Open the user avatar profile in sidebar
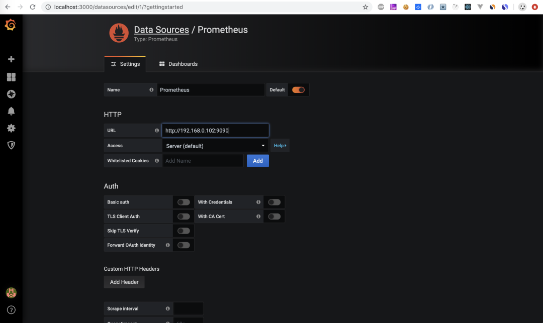The width and height of the screenshot is (543, 323). pos(11,292)
